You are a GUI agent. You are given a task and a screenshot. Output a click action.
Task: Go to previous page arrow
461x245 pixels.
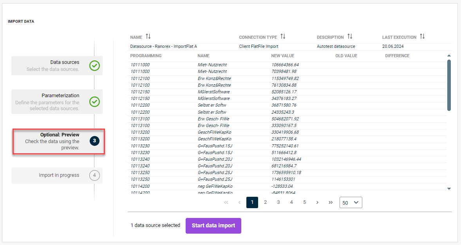click(239, 202)
